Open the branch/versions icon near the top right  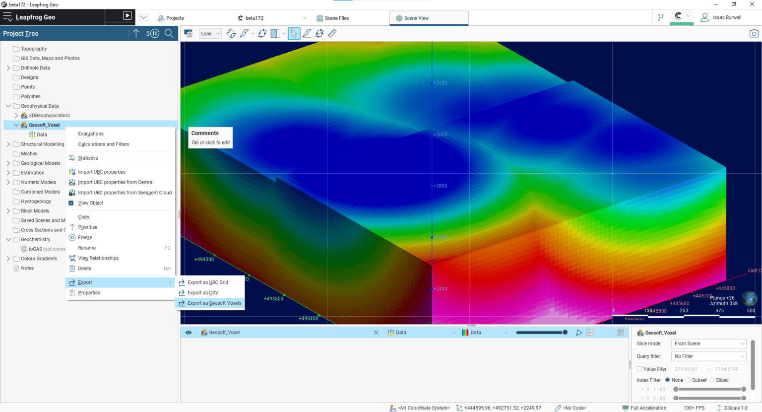tap(661, 17)
